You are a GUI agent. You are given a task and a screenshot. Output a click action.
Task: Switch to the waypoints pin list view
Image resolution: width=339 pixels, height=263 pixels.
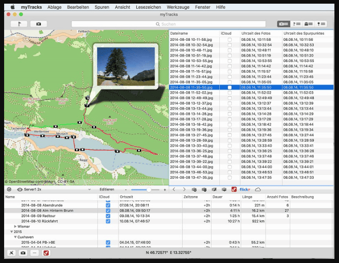tap(321, 24)
